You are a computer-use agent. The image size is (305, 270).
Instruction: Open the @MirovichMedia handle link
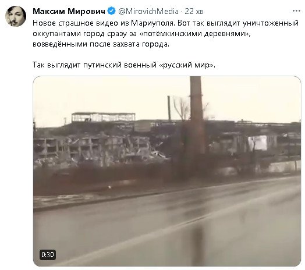(148, 11)
